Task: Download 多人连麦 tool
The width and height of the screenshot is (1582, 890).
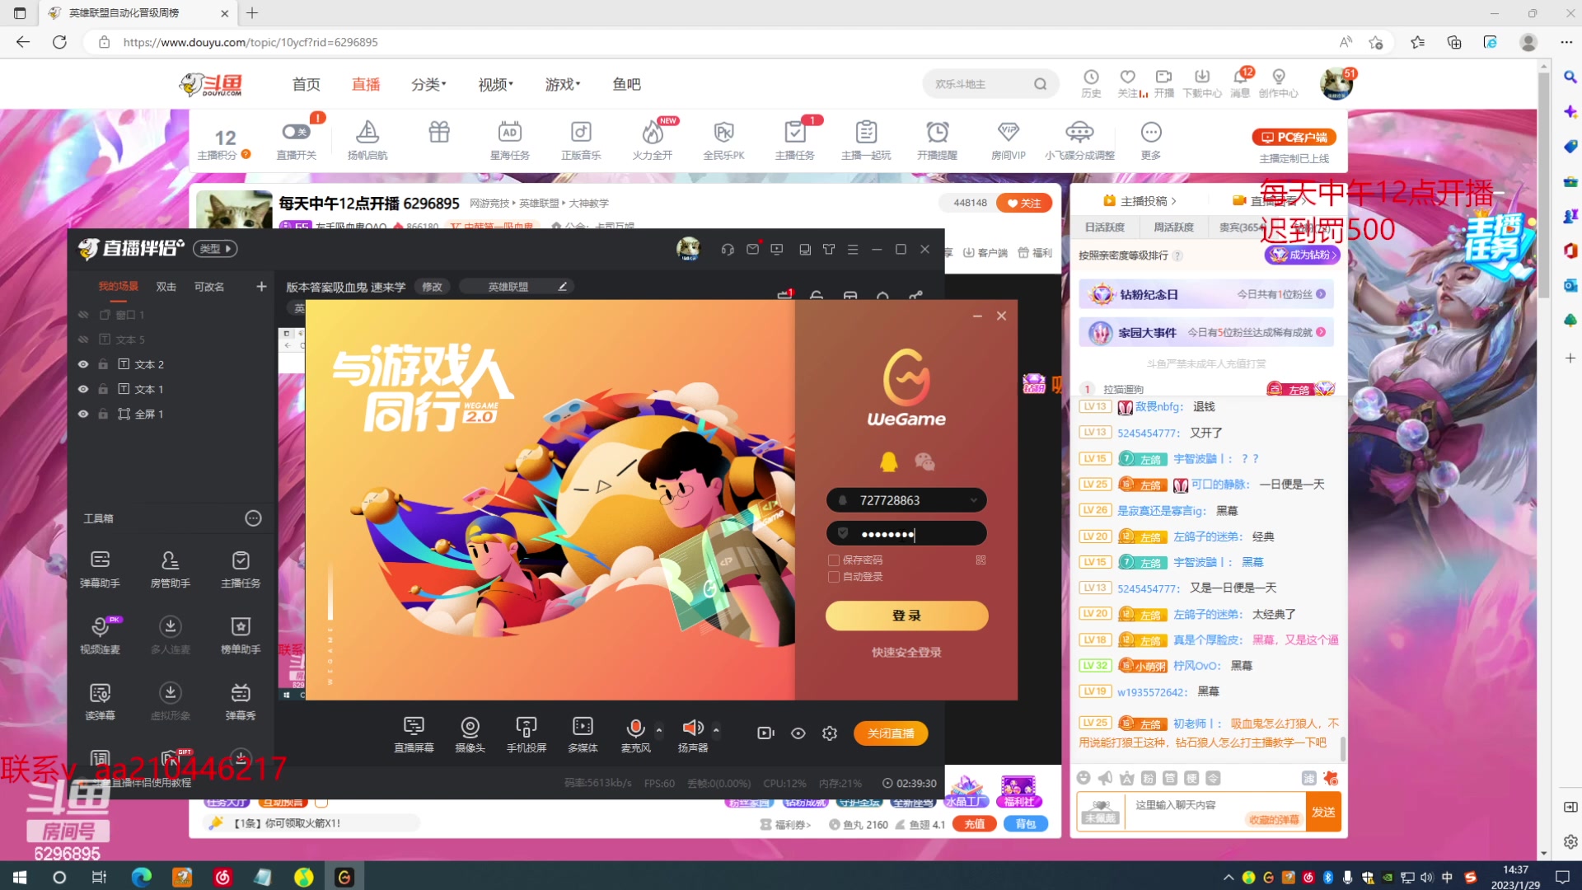Action: (170, 635)
